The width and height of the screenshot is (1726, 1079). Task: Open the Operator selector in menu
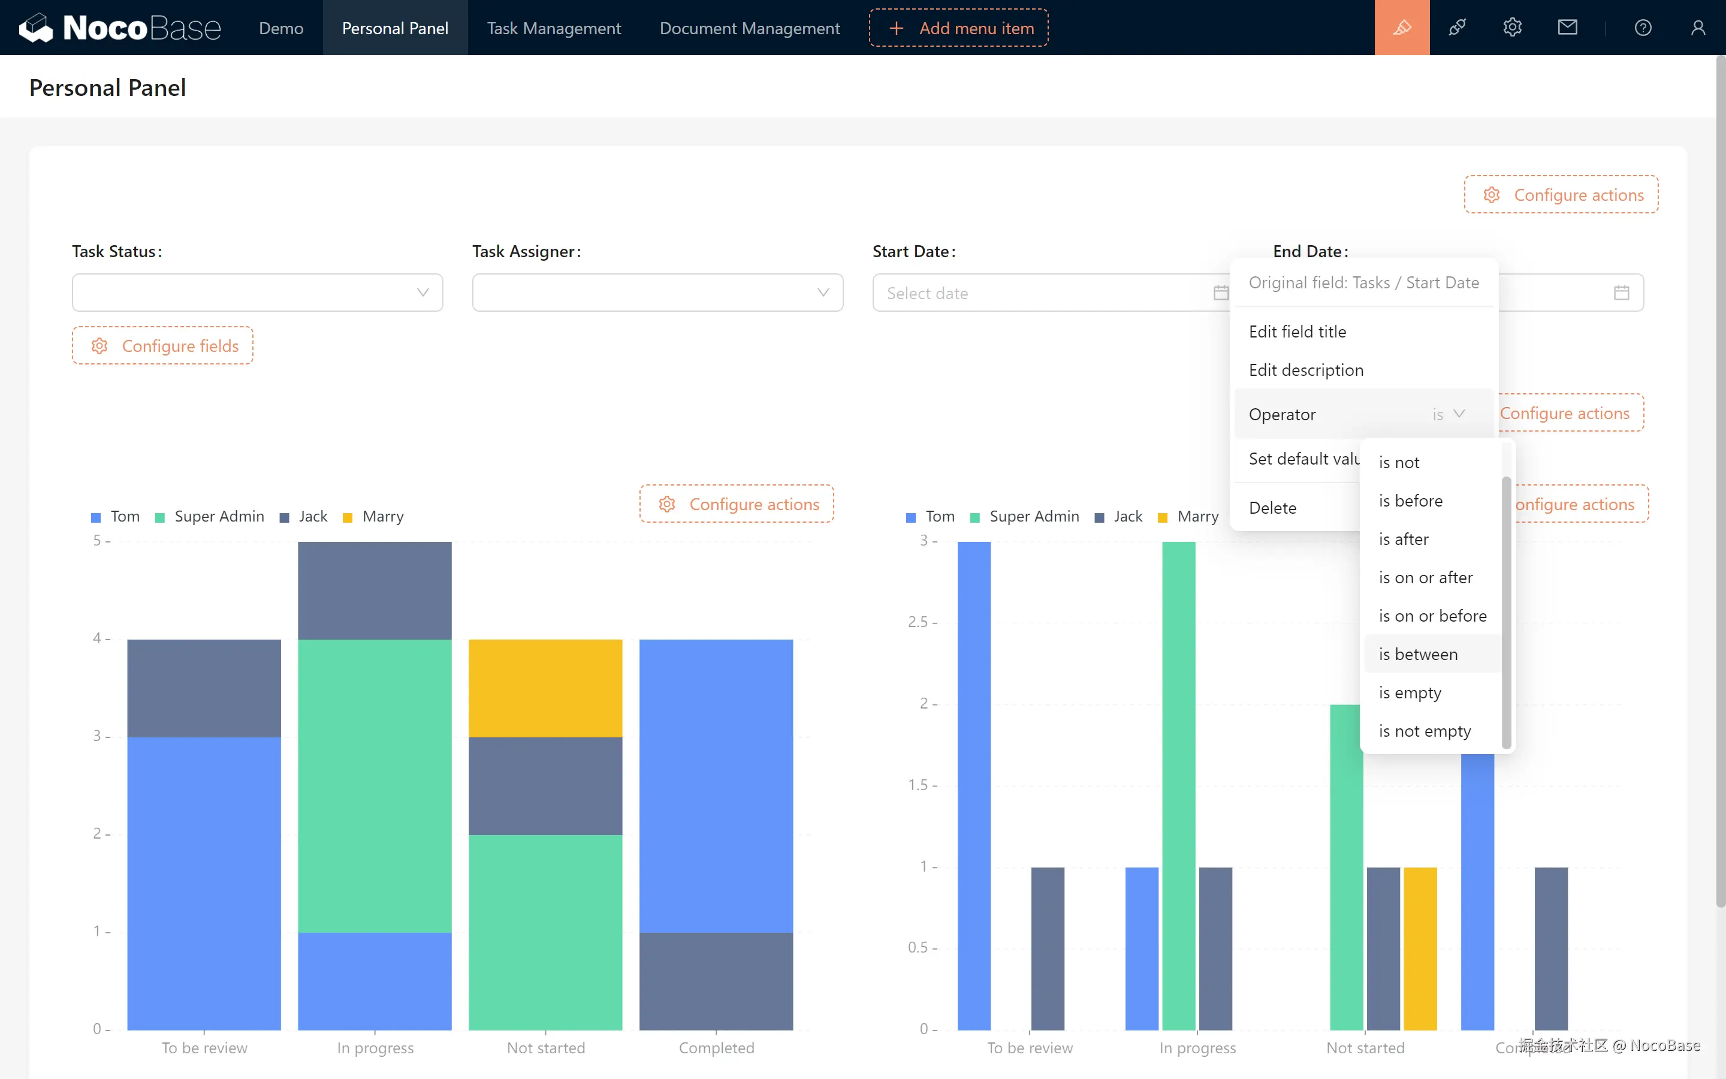(1448, 414)
